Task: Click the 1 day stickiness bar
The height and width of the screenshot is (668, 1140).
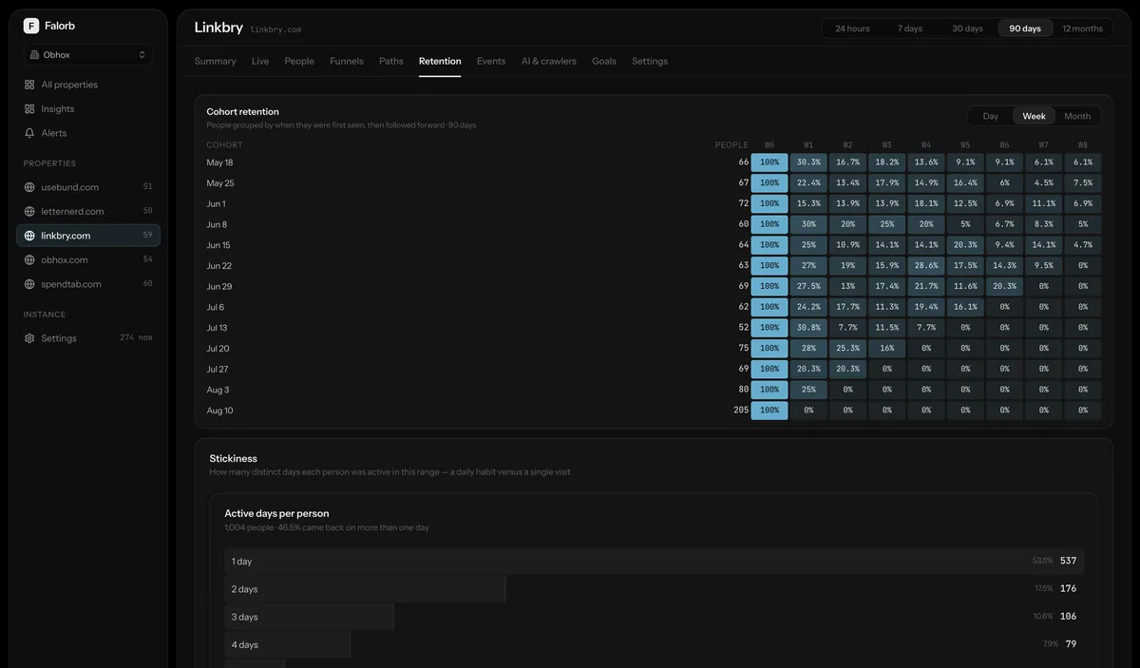Action: [x=654, y=561]
